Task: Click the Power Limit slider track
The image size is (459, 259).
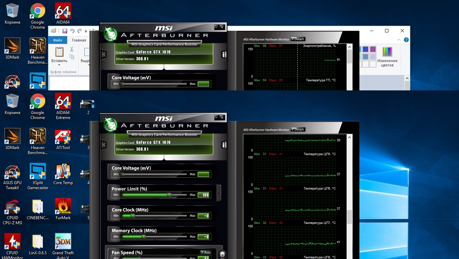Action: [x=155, y=195]
